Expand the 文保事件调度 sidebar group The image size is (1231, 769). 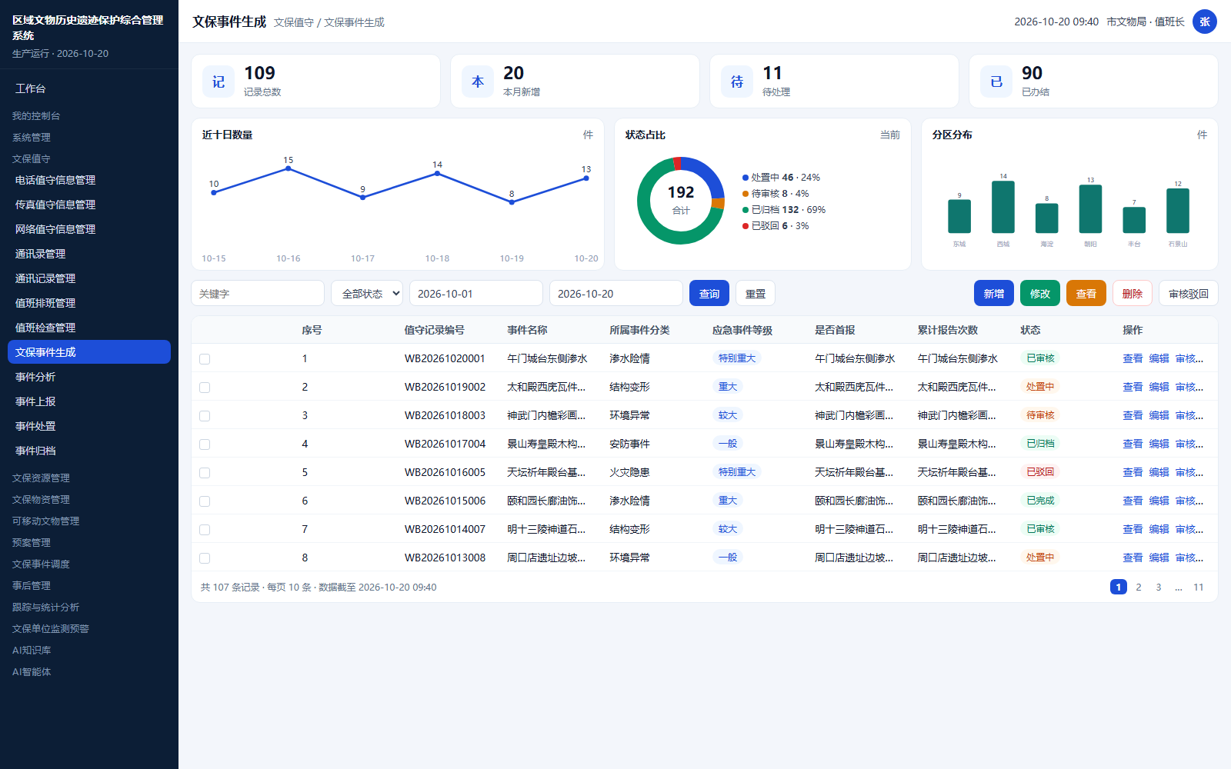click(41, 564)
